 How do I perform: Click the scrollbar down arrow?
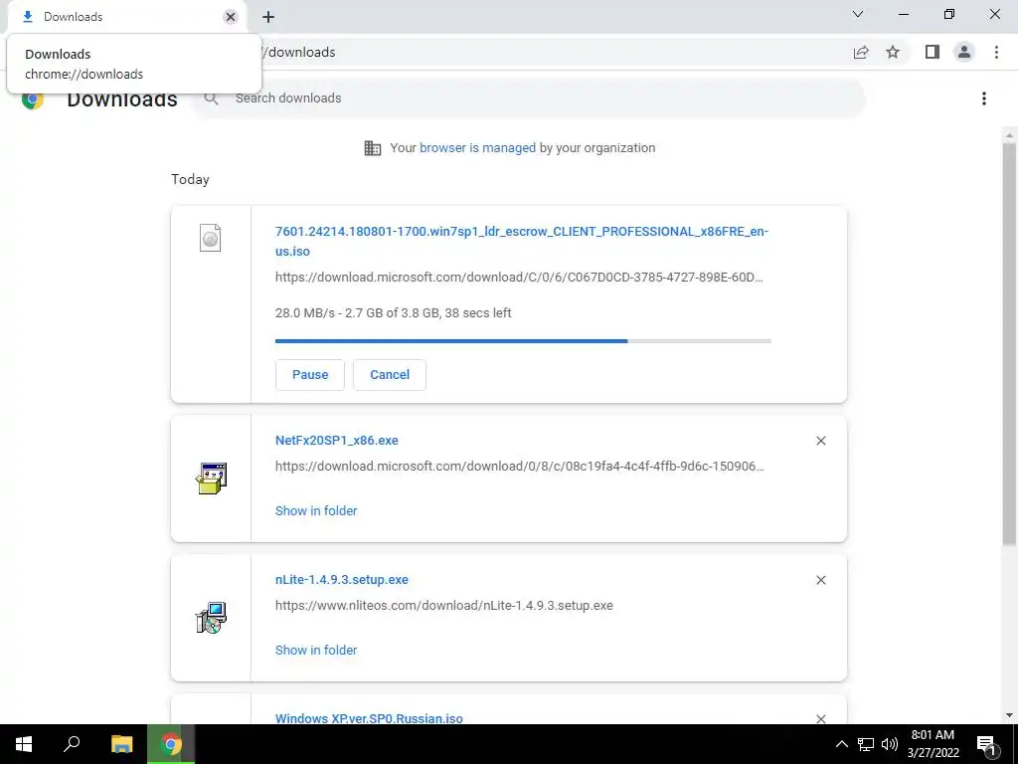coord(1009,715)
